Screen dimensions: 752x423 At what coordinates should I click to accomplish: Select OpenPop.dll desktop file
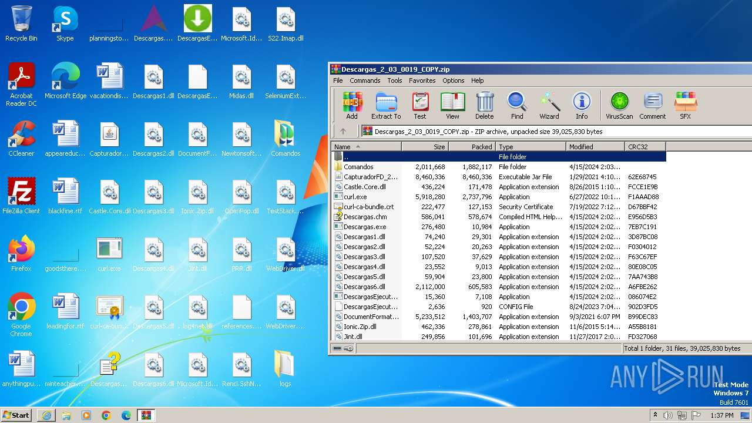[241, 197]
